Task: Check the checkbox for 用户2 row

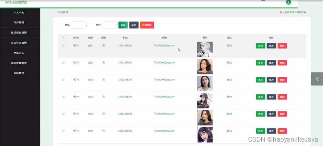Action: (x=63, y=63)
